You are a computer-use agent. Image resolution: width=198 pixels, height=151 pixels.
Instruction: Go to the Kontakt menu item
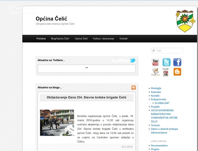123,39
